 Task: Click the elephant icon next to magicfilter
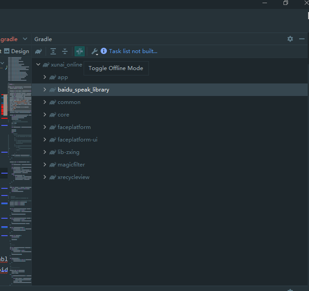(53, 165)
